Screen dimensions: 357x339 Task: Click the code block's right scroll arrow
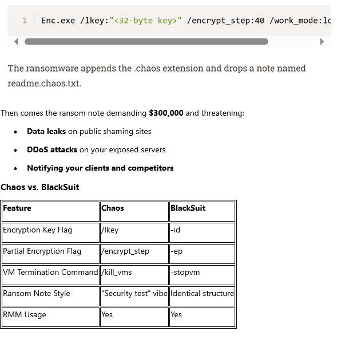tap(322, 42)
